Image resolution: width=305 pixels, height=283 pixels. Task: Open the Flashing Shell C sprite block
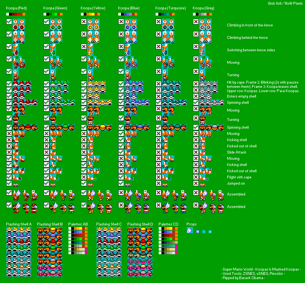[109, 252]
